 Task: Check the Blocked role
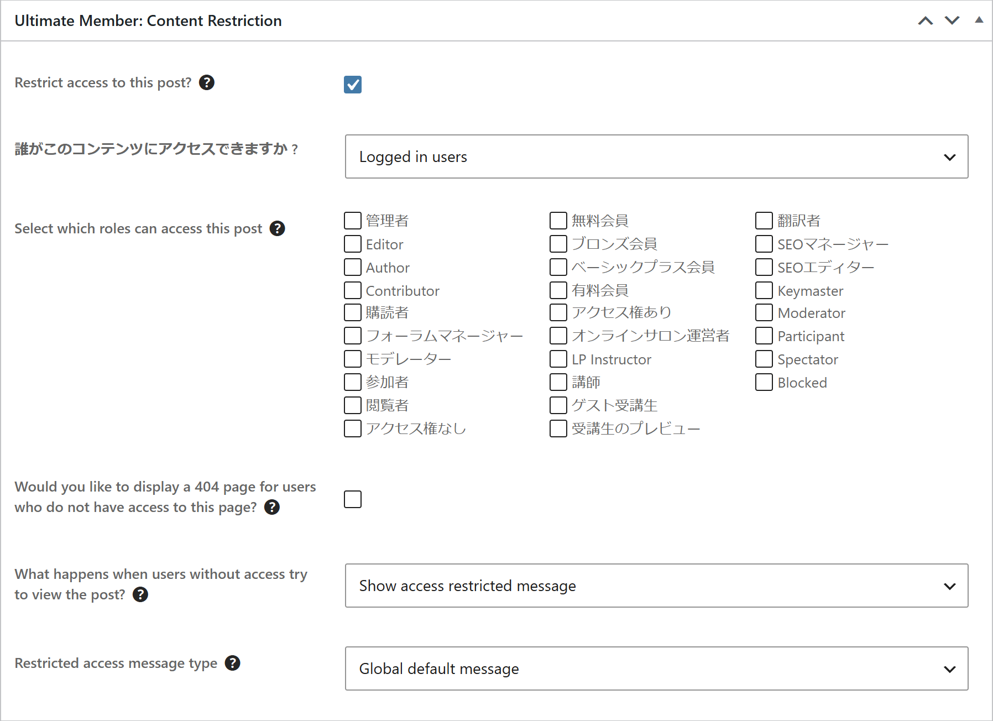764,382
